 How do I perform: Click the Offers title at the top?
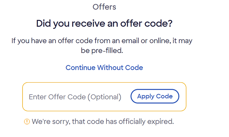[104, 7]
